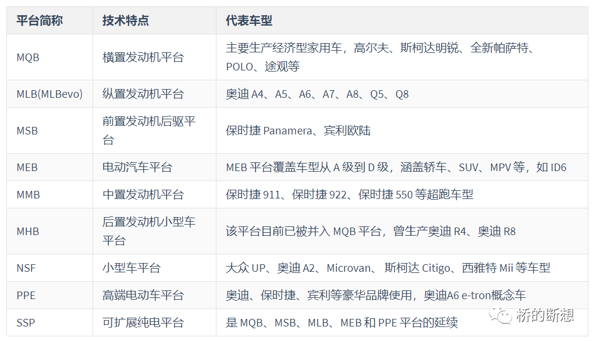Viewport: 593px width, 341px height.
Task: Select the 中置发动机平台 cell
Action: (x=154, y=194)
